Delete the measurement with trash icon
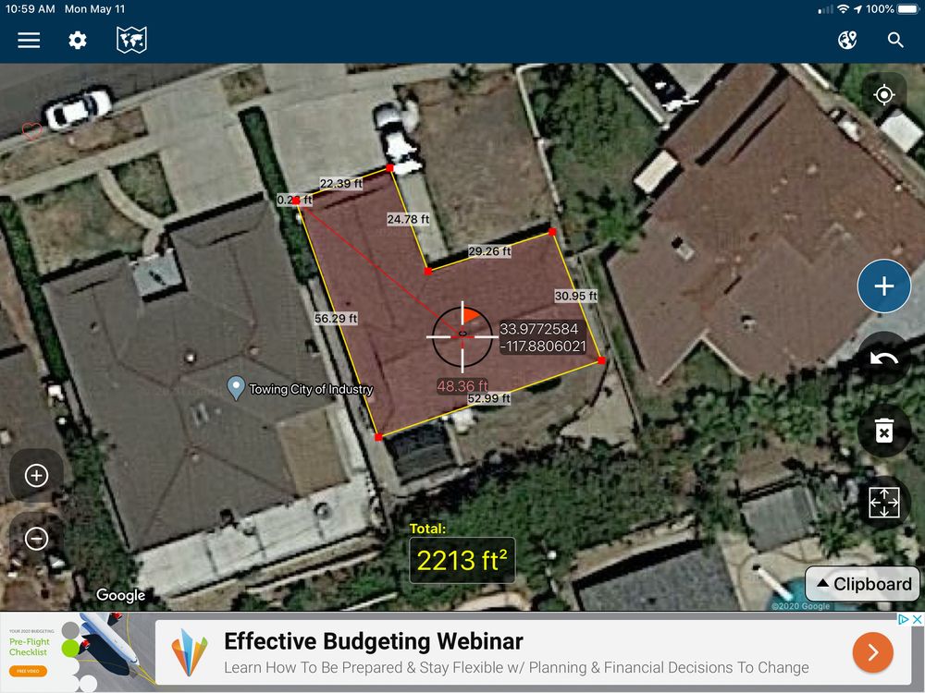925x693 pixels. [x=883, y=431]
